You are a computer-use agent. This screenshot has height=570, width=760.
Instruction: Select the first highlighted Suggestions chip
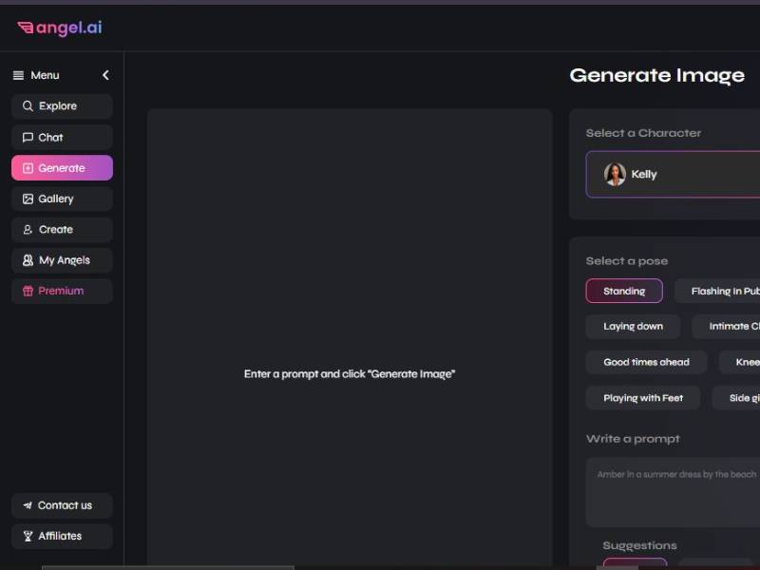pos(635,563)
